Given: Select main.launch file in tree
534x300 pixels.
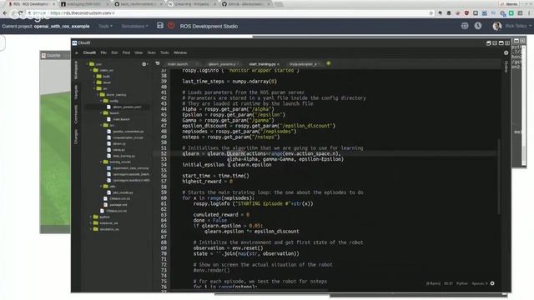Looking at the screenshot, I should (x=118, y=119).
